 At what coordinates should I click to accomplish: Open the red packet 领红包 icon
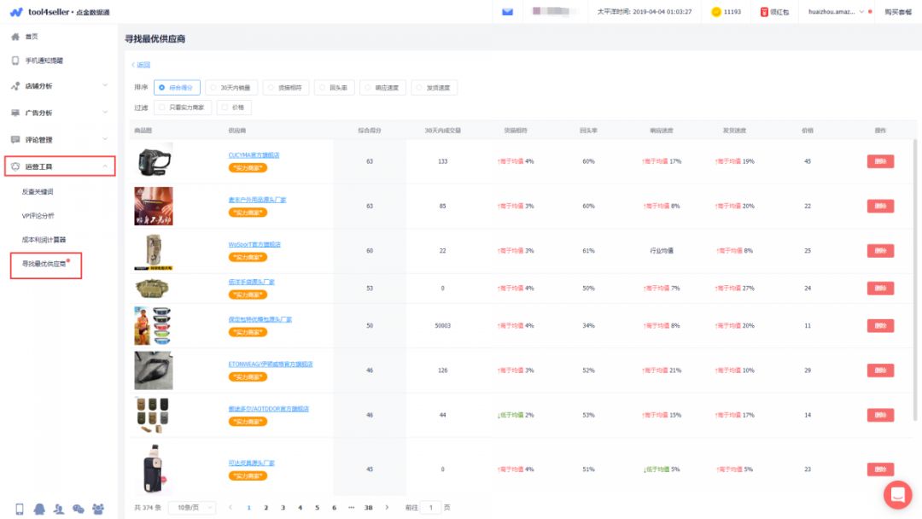[x=764, y=12]
